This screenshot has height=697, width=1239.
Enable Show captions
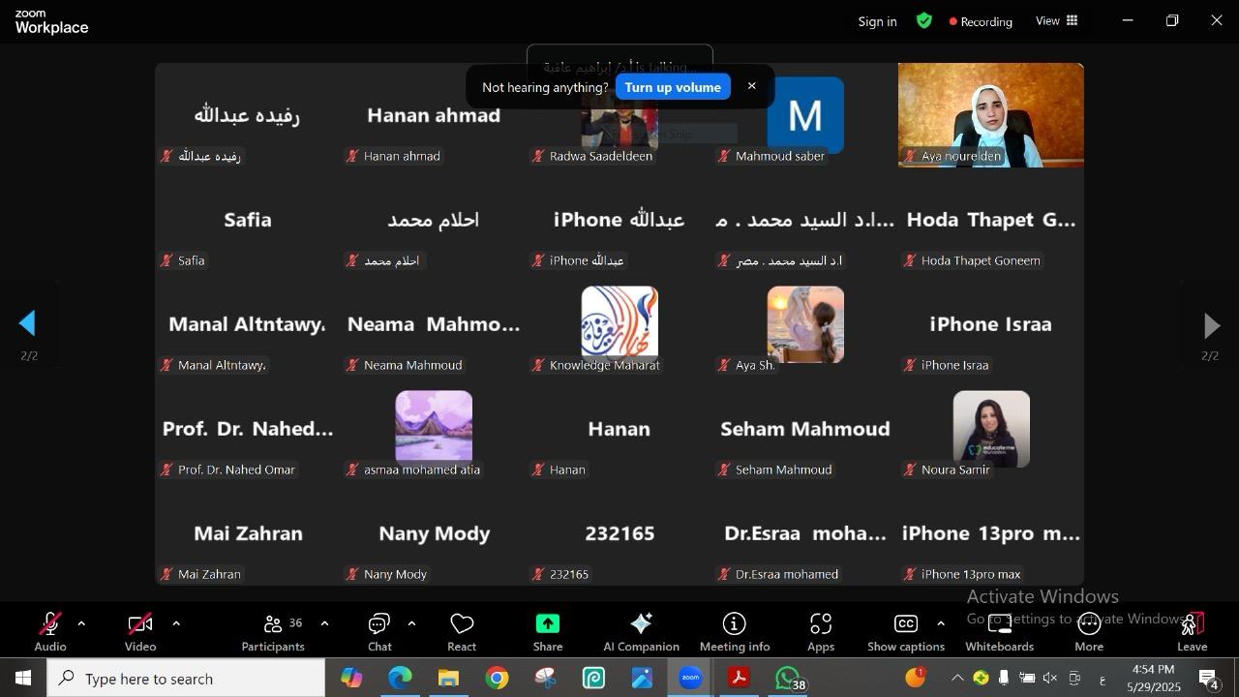tap(905, 632)
